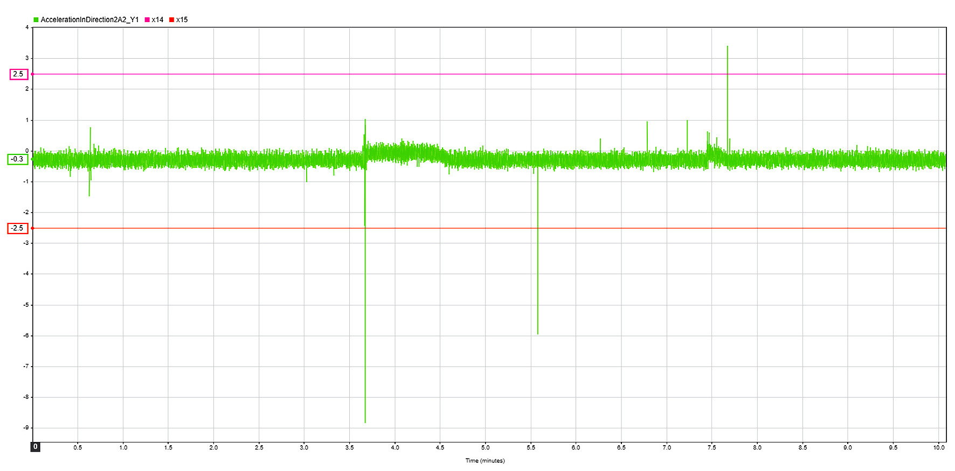Click the "Time (minutes)" axis title

485,461
